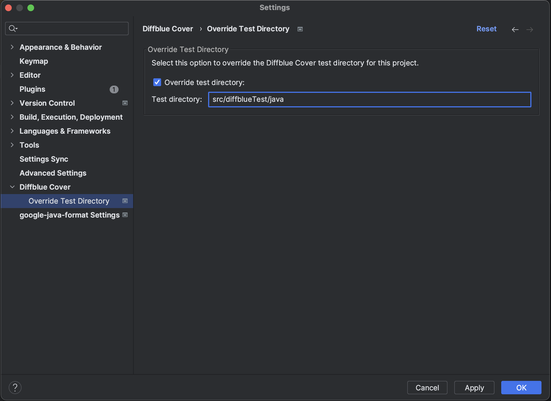Click the Cancel button
This screenshot has height=401, width=551.
point(427,388)
